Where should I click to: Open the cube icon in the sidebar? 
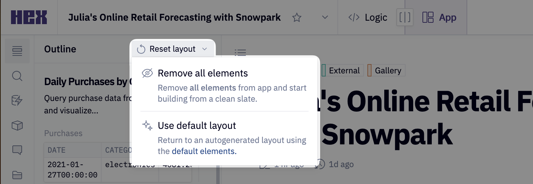click(17, 126)
